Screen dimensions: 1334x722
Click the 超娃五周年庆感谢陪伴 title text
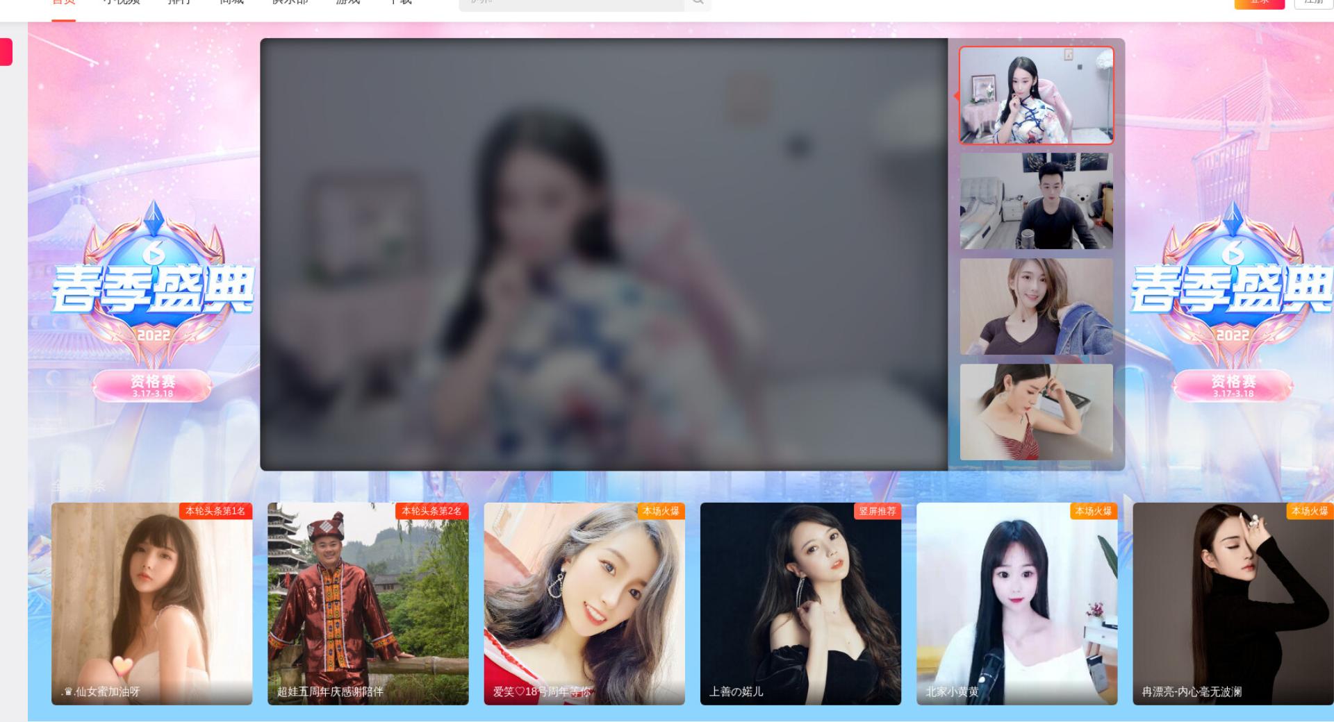click(x=330, y=691)
